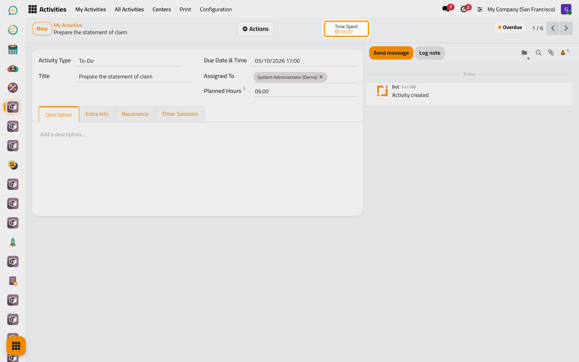Open the Contacts app in sidebar
The width and height of the screenshot is (579, 362).
coord(13,68)
